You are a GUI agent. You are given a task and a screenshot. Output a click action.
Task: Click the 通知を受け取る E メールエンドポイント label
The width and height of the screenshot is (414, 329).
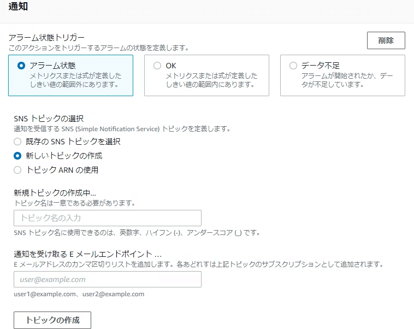click(x=87, y=254)
